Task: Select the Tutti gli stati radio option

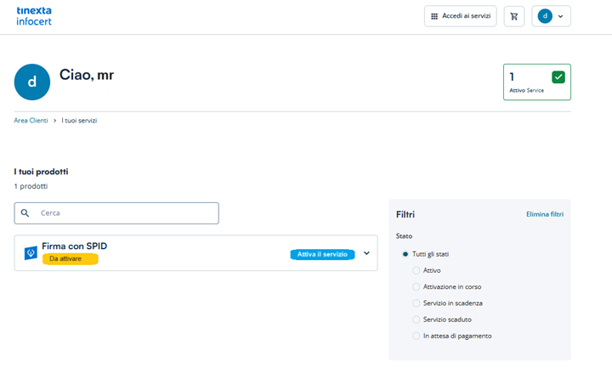Action: point(405,254)
